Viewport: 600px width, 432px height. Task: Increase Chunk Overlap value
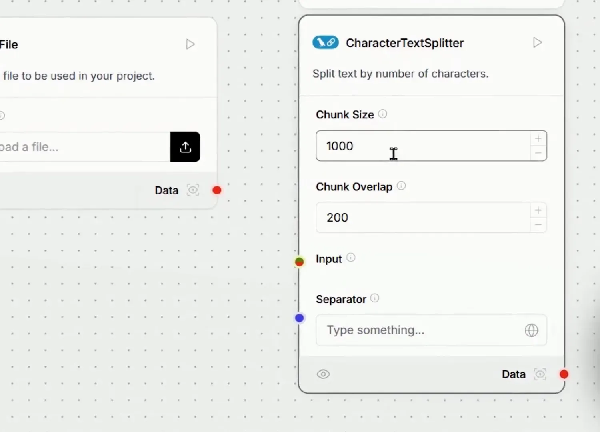pyautogui.click(x=538, y=210)
